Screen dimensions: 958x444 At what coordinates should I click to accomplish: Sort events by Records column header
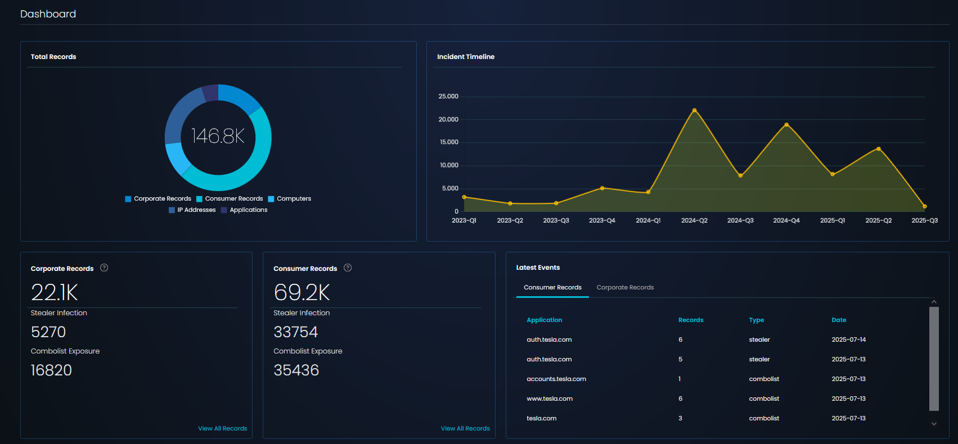point(690,320)
